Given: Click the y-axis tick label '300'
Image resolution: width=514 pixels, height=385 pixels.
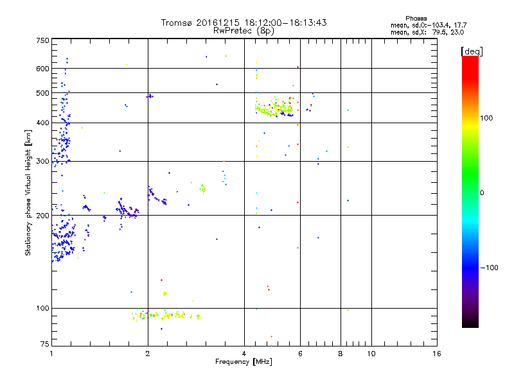Looking at the screenshot, I should tap(42, 161).
